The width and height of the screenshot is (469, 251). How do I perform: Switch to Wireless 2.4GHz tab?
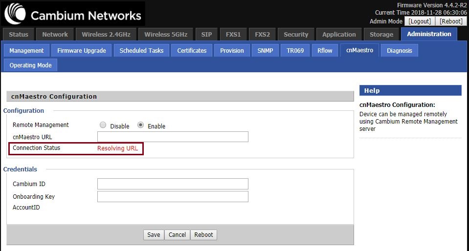point(106,34)
